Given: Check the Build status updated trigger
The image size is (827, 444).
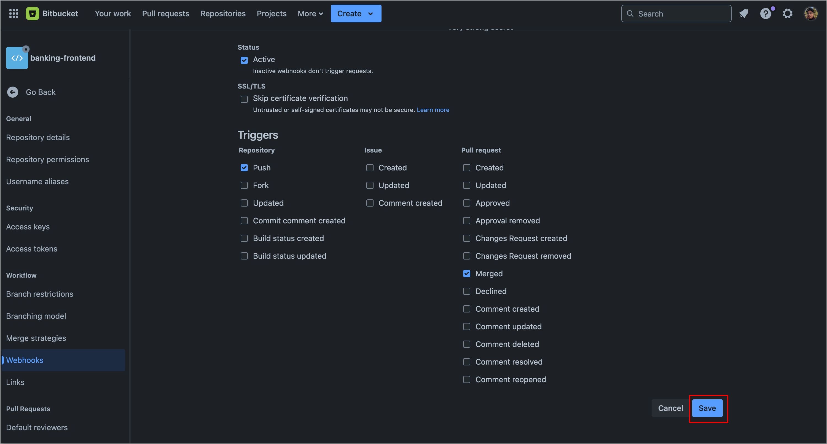Looking at the screenshot, I should point(244,256).
